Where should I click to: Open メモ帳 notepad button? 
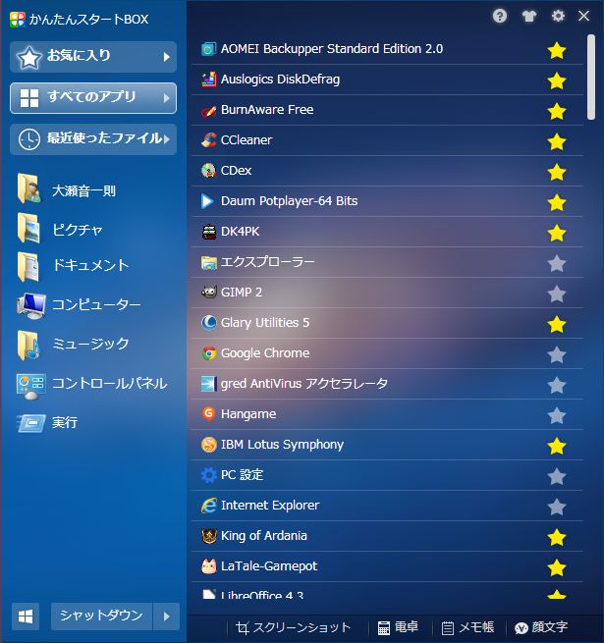click(x=467, y=627)
